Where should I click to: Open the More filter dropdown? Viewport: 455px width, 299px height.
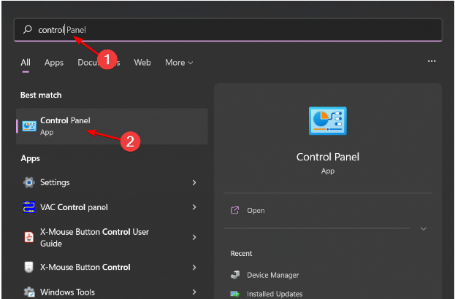point(179,63)
